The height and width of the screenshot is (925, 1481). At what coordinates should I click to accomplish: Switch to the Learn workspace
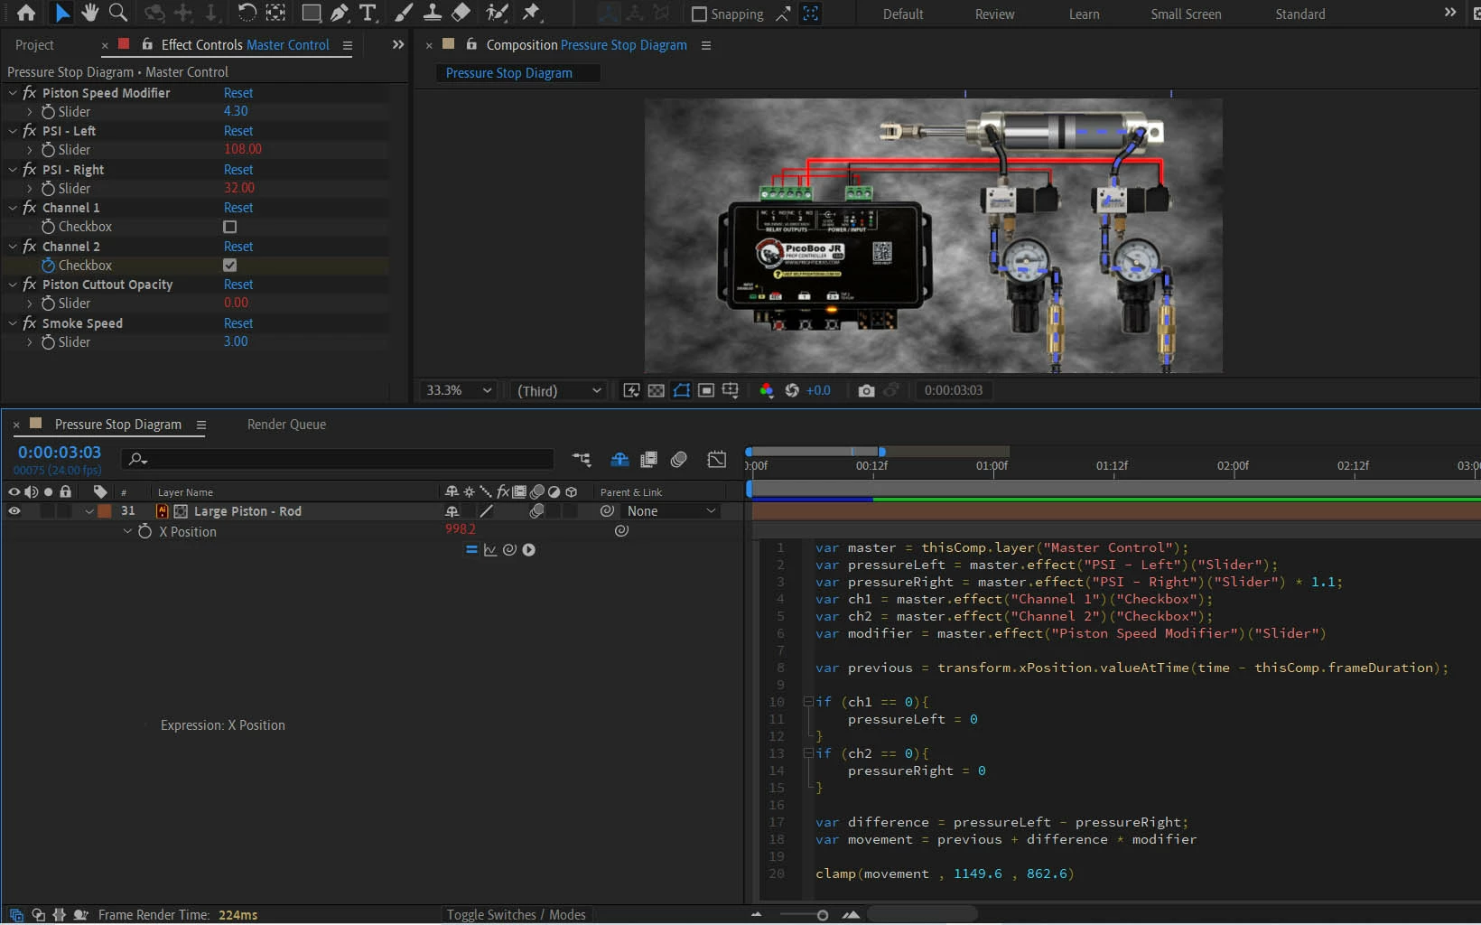tap(1084, 14)
